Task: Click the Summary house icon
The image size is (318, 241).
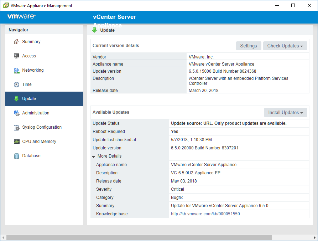Action: click(16, 42)
